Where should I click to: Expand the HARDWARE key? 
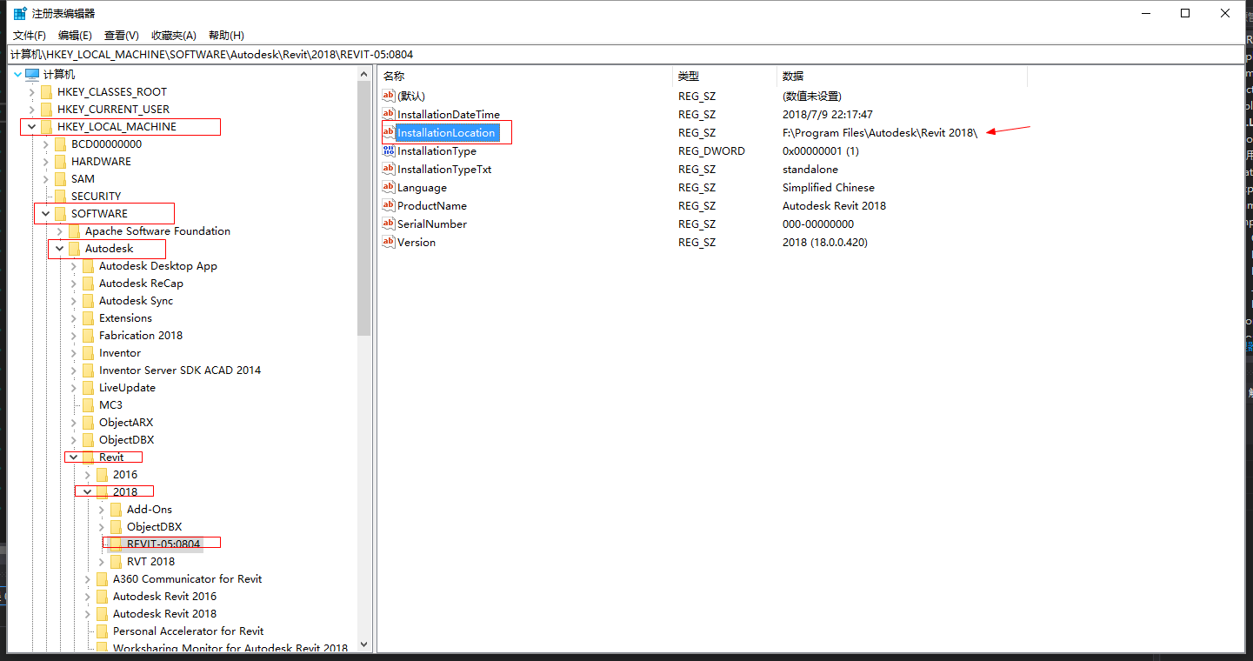46,162
